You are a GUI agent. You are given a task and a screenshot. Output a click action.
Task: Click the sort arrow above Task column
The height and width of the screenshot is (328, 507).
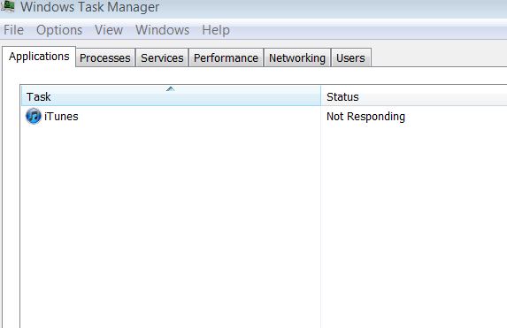(x=171, y=89)
